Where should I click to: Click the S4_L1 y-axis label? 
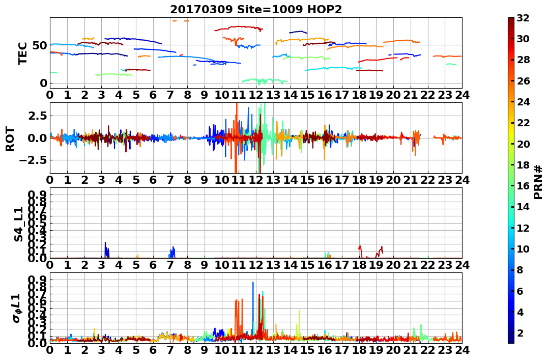[18, 224]
